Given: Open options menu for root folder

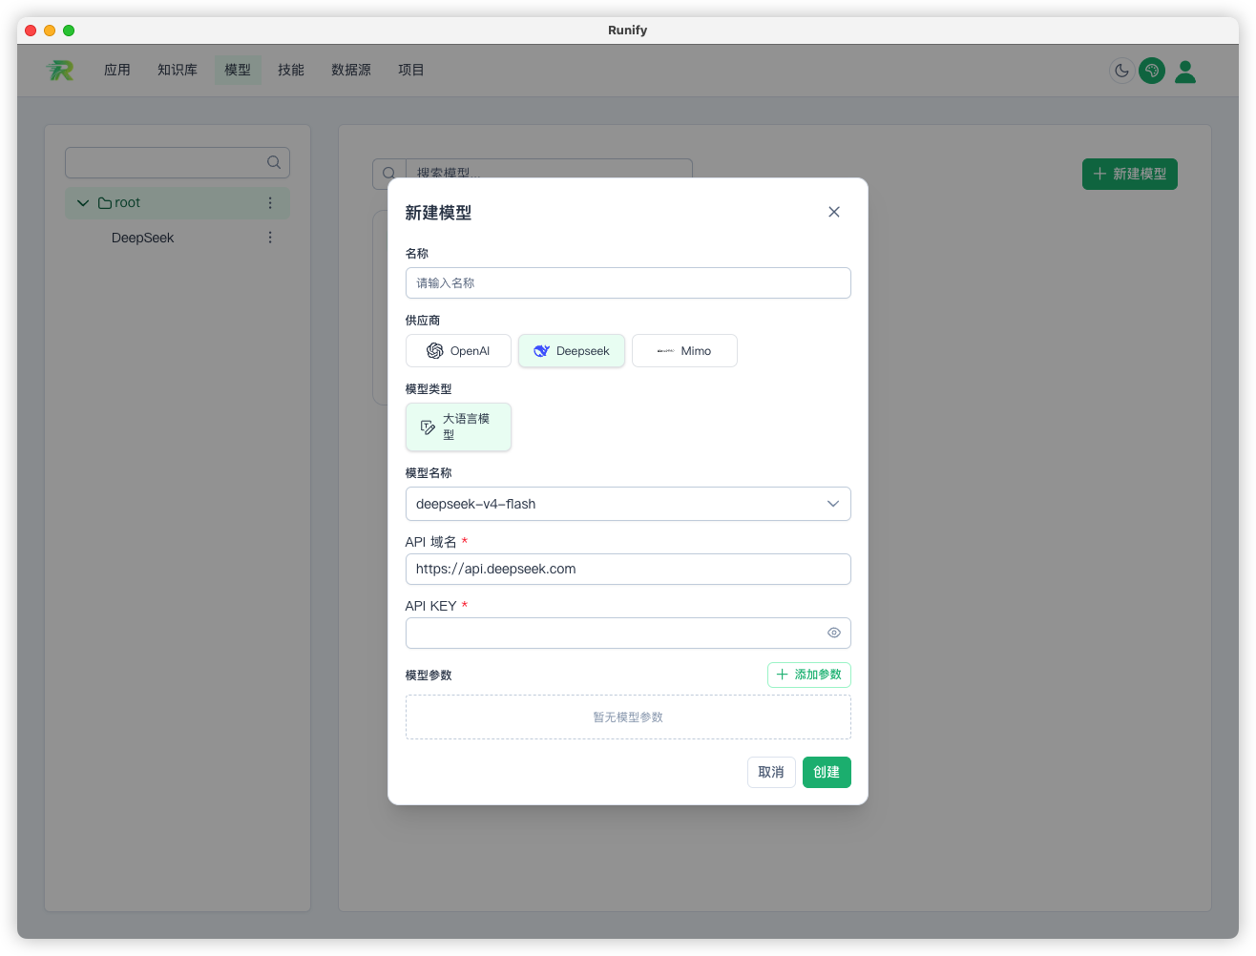Looking at the screenshot, I should pyautogui.click(x=270, y=203).
